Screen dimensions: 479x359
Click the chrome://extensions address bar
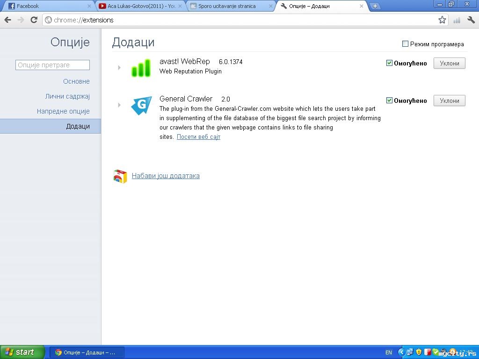pyautogui.click(x=244, y=20)
